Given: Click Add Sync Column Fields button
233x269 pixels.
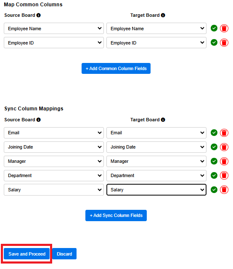Looking at the screenshot, I should coord(116,215).
